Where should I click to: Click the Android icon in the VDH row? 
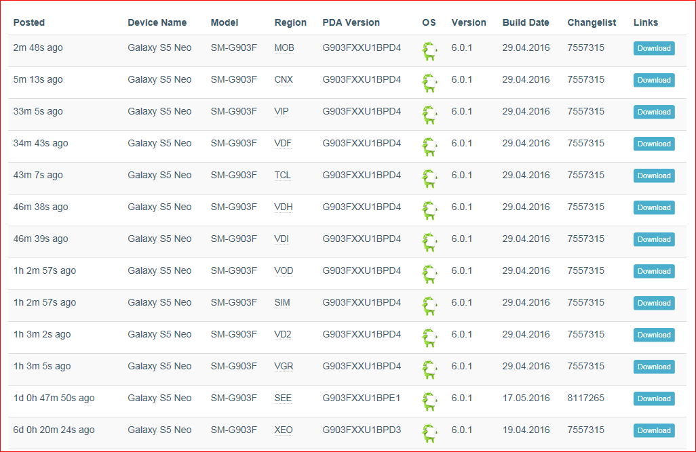click(429, 211)
